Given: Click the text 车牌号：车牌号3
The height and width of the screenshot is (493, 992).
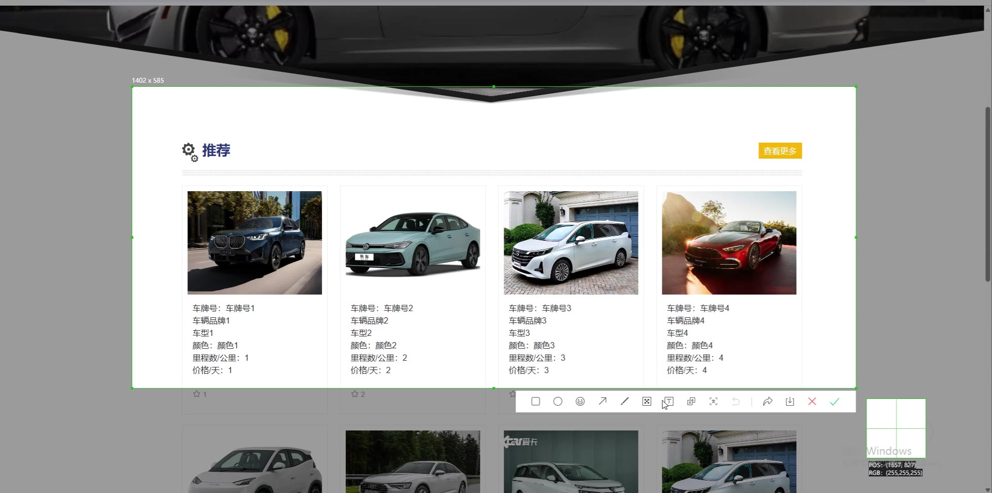Looking at the screenshot, I should click(540, 308).
